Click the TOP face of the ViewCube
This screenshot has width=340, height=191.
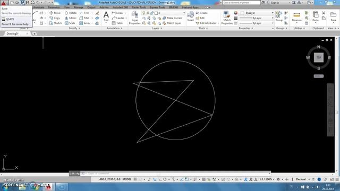(x=319, y=57)
